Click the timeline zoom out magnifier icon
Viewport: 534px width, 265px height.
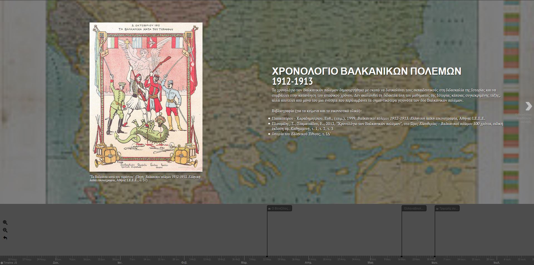pyautogui.click(x=5, y=230)
